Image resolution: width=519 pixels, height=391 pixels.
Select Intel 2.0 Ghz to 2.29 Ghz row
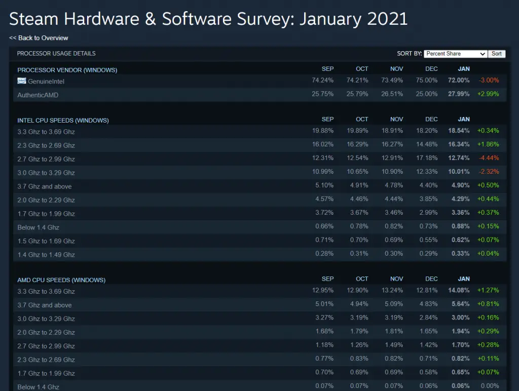click(260, 200)
